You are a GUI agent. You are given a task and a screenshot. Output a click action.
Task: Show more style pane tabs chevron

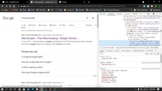coord(156,51)
